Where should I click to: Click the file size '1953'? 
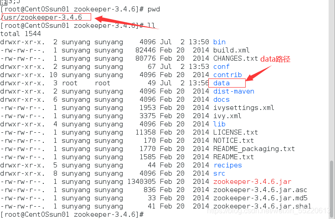pos(148,108)
